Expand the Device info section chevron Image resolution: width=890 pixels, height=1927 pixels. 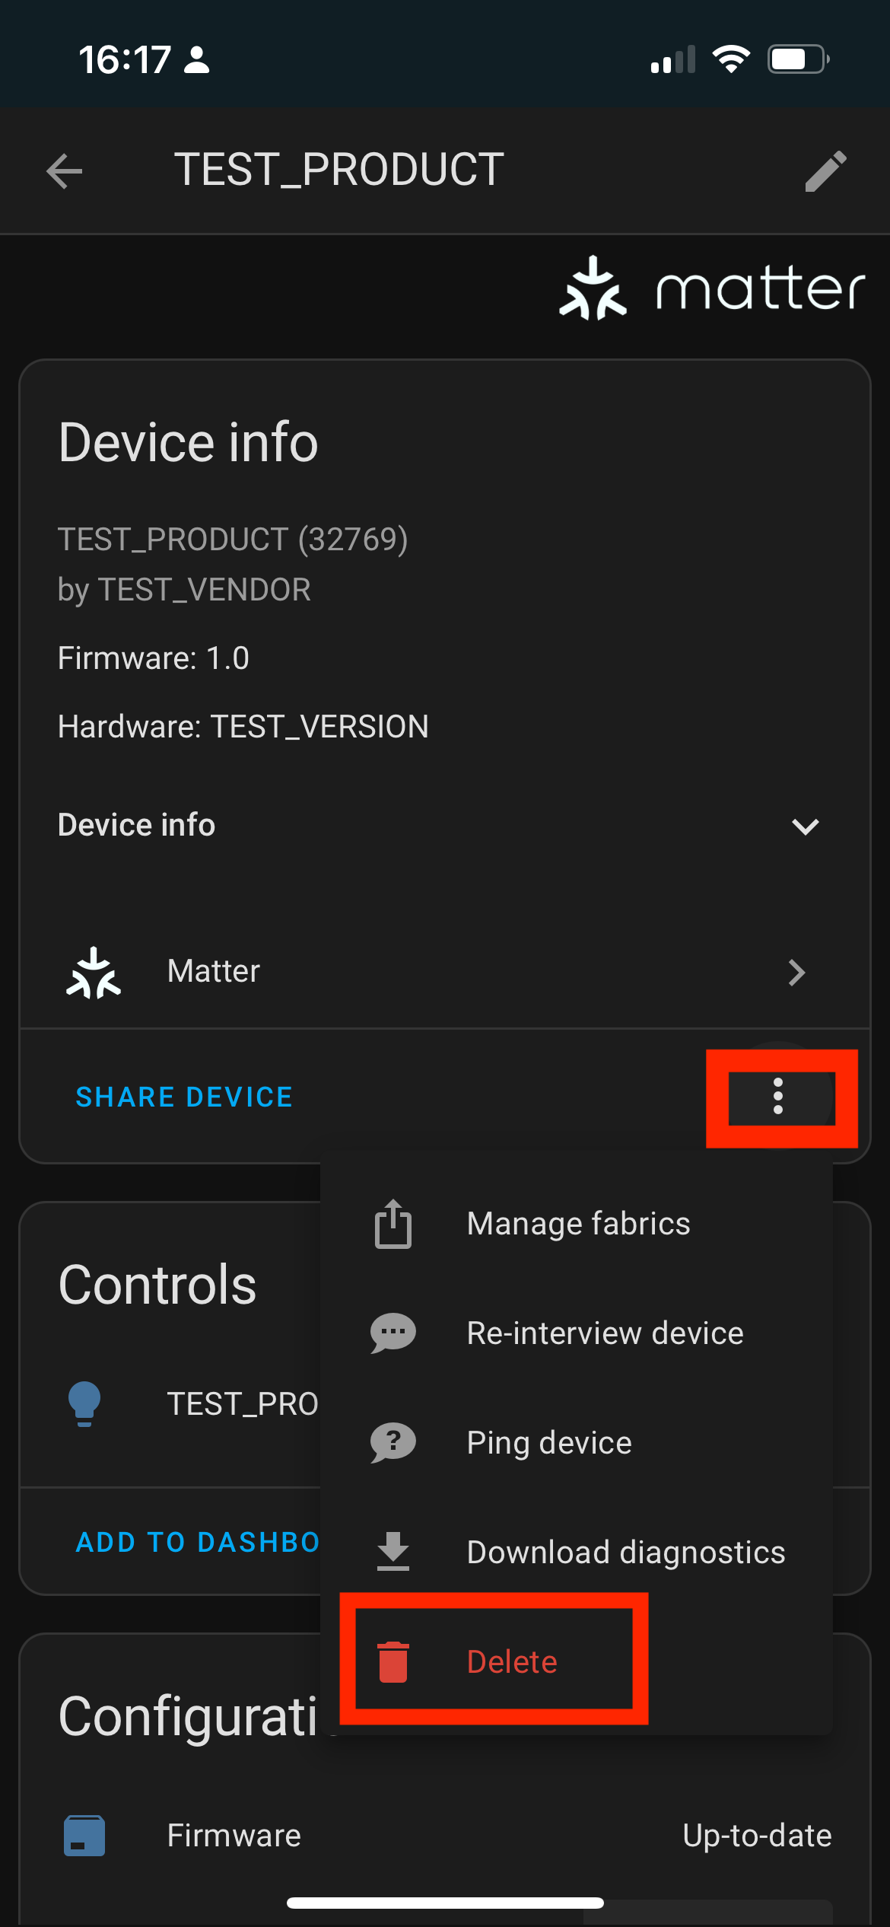coord(805,827)
